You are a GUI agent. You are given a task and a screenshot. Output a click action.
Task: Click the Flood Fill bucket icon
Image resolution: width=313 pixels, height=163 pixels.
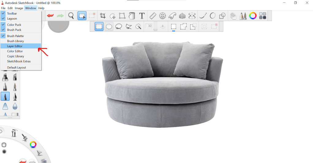coord(132,16)
